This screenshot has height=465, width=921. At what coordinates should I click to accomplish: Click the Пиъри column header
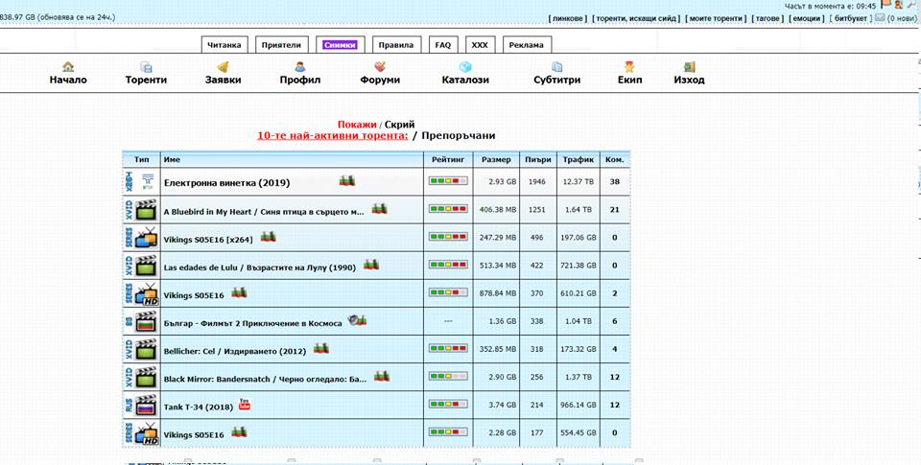pyautogui.click(x=537, y=159)
